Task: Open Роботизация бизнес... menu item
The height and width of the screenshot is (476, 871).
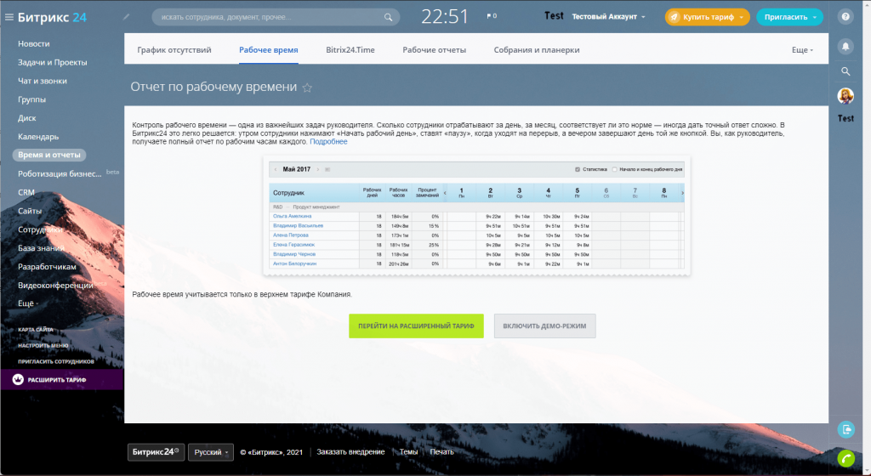Action: point(60,173)
